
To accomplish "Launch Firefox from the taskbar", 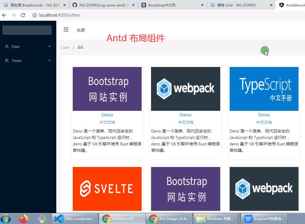I will (24, 219).
